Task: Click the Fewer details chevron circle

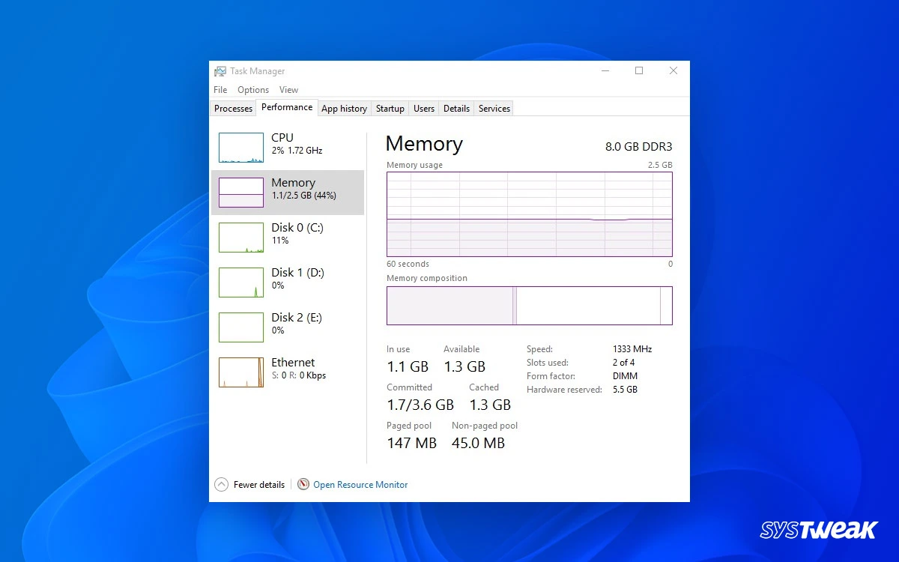Action: click(x=222, y=484)
